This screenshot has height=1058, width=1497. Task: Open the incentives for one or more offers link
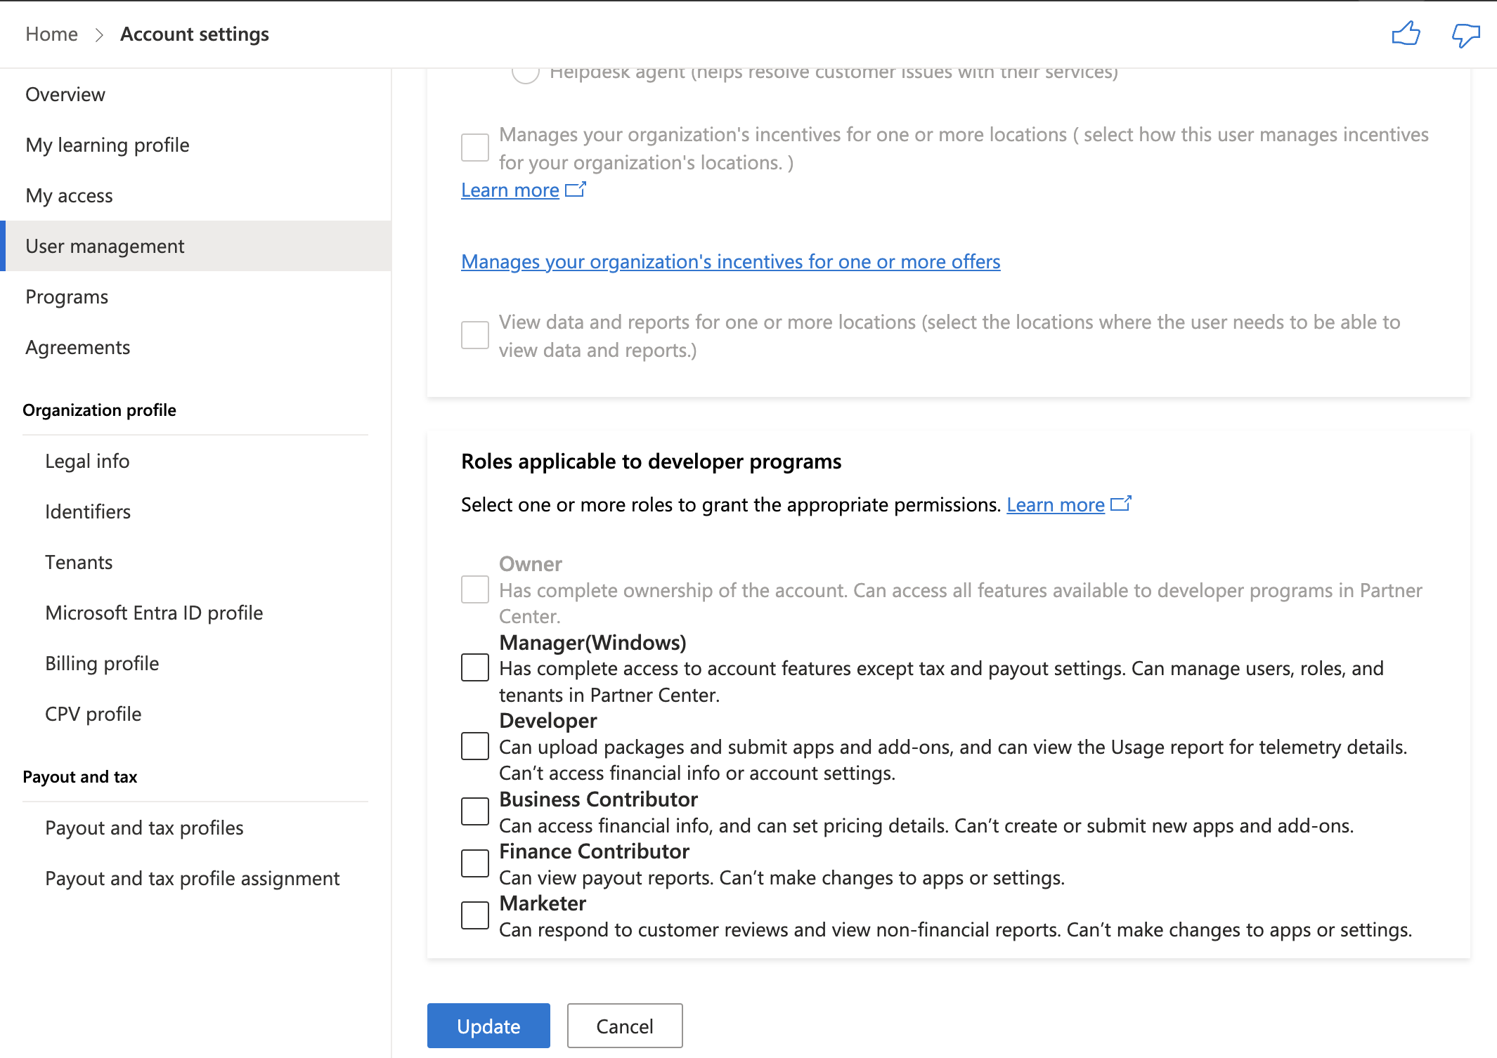pyautogui.click(x=731, y=261)
